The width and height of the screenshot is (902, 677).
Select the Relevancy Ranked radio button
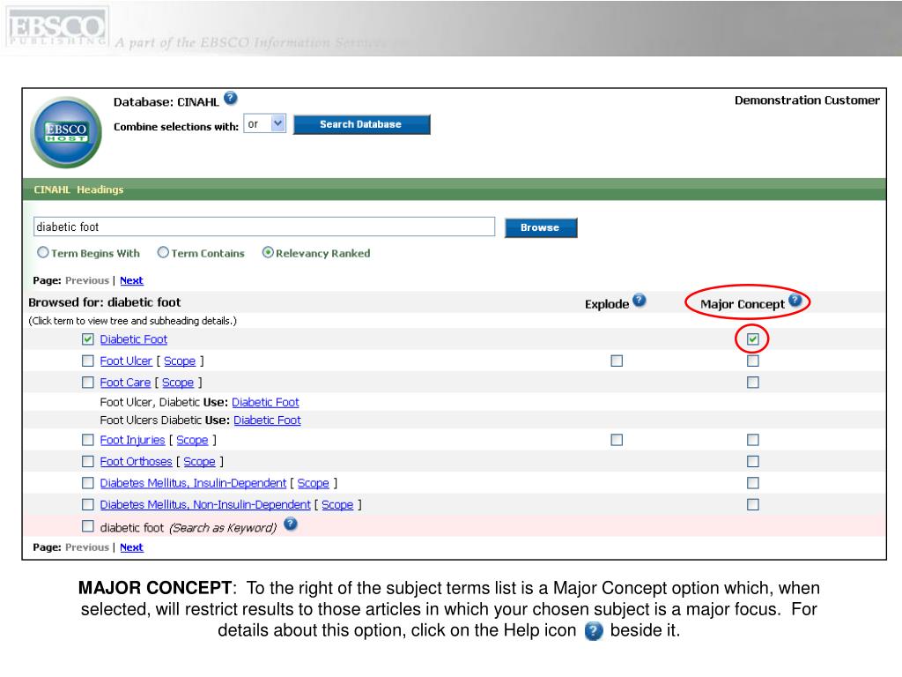click(268, 253)
